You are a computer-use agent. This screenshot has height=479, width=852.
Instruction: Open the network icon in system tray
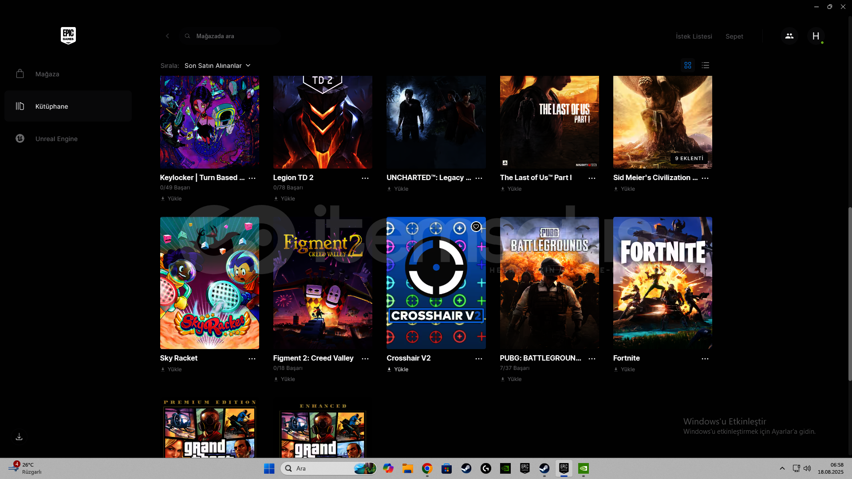[796, 468]
